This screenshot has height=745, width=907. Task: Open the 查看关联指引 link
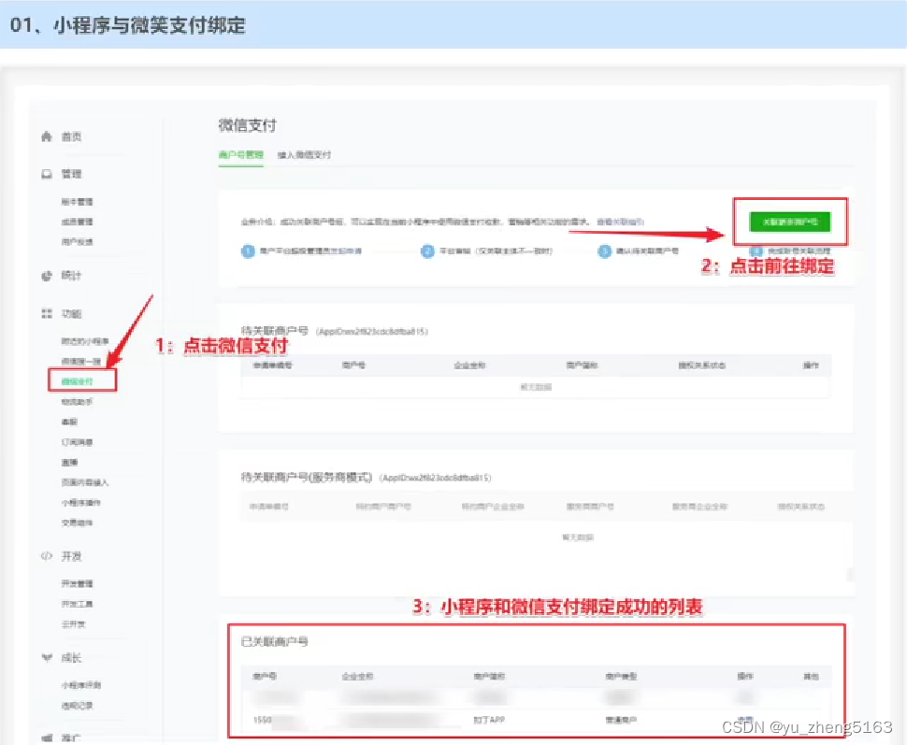(x=620, y=222)
